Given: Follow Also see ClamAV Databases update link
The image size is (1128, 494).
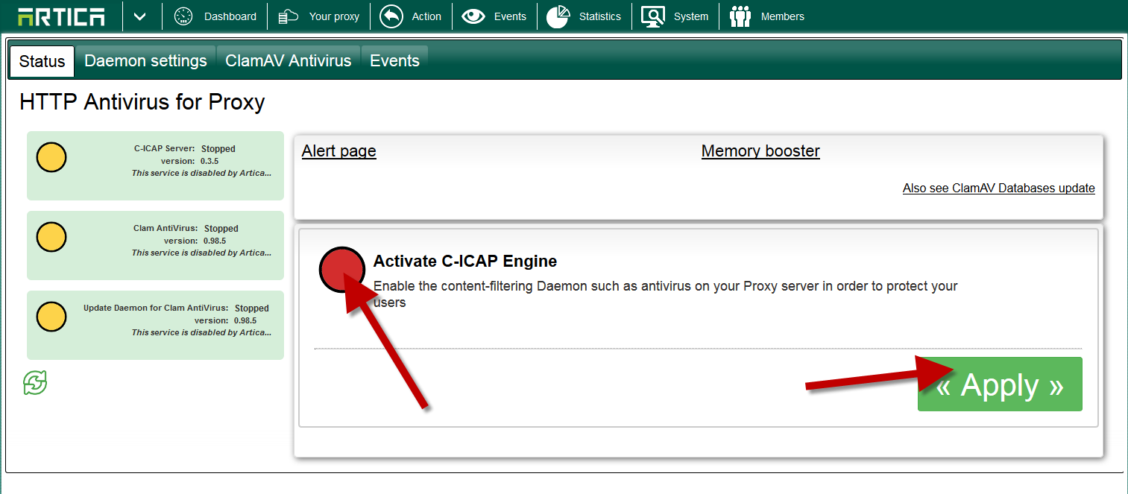Looking at the screenshot, I should pos(999,188).
